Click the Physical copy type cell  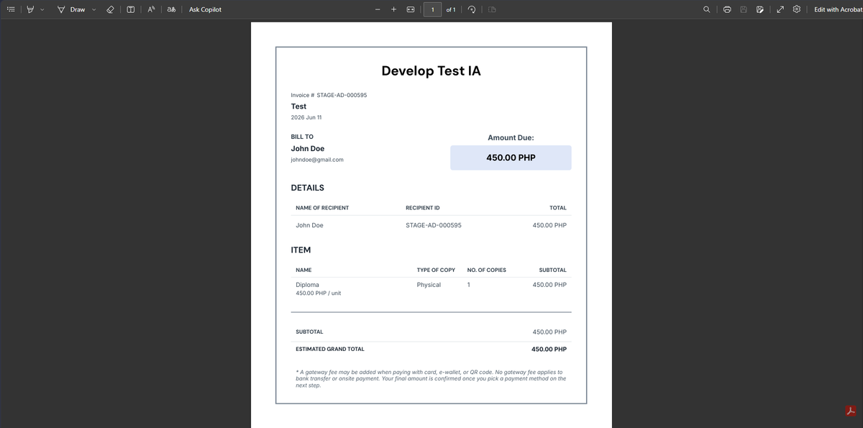(x=429, y=285)
